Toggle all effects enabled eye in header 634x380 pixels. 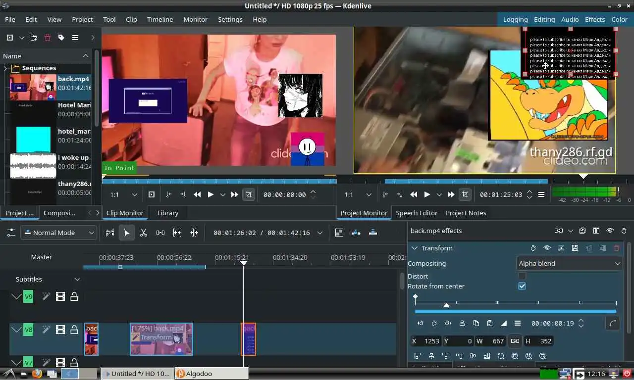[610, 231]
